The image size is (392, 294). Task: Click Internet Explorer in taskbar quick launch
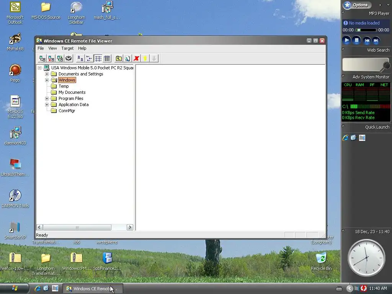click(38, 289)
